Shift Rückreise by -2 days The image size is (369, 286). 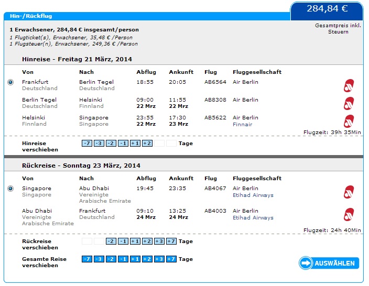[111, 241]
